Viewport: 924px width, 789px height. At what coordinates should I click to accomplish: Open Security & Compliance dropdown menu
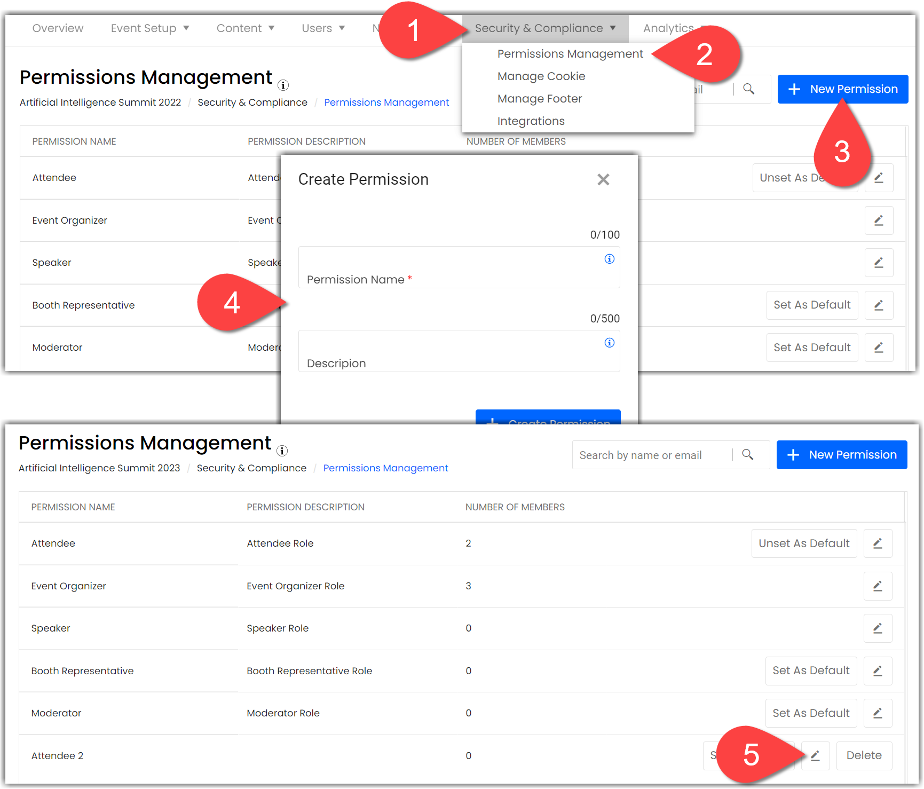pyautogui.click(x=545, y=28)
